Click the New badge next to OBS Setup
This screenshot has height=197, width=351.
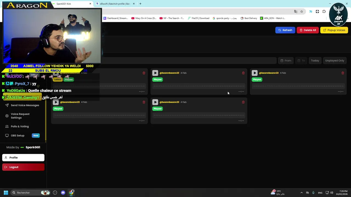click(36, 135)
